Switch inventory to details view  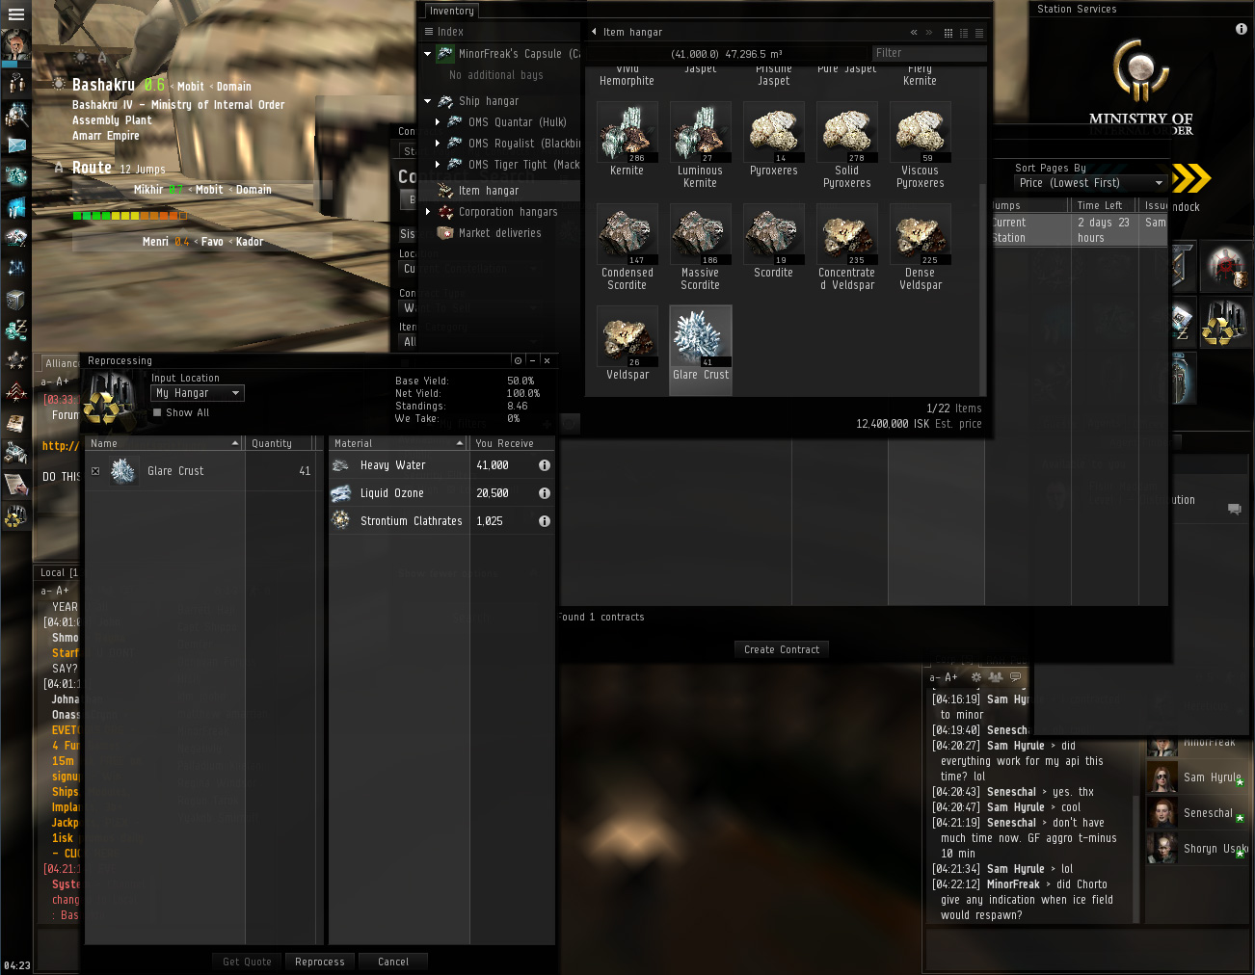[964, 33]
